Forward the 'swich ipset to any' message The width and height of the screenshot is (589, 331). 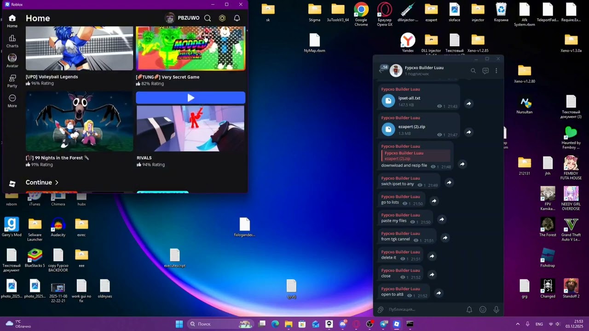(x=449, y=183)
